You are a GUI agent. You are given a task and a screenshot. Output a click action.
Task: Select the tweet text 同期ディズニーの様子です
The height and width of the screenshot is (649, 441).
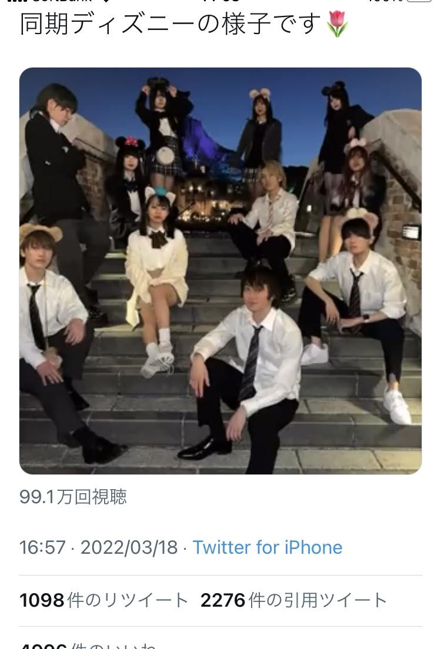pos(170,23)
